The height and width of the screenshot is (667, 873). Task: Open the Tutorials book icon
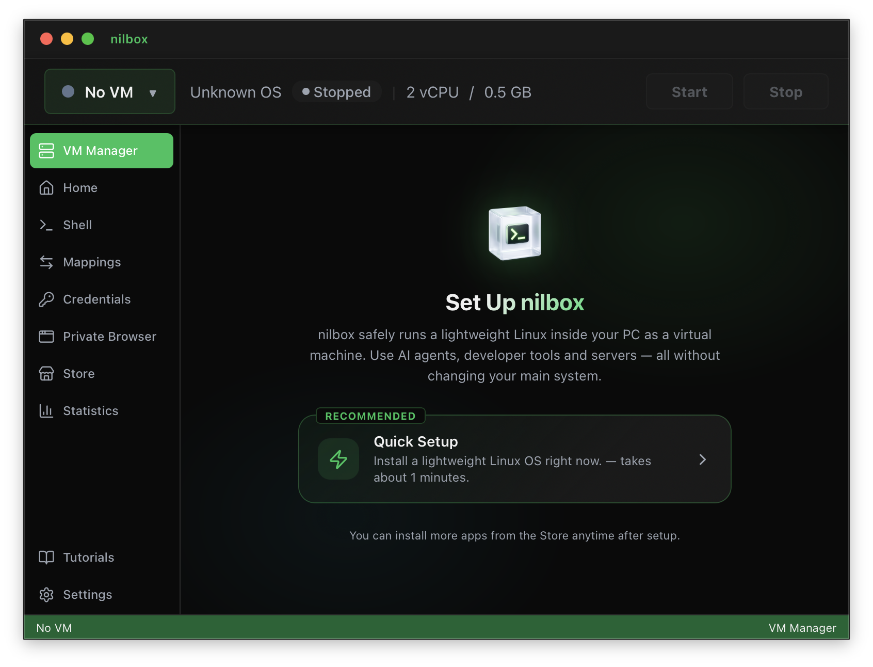point(46,557)
